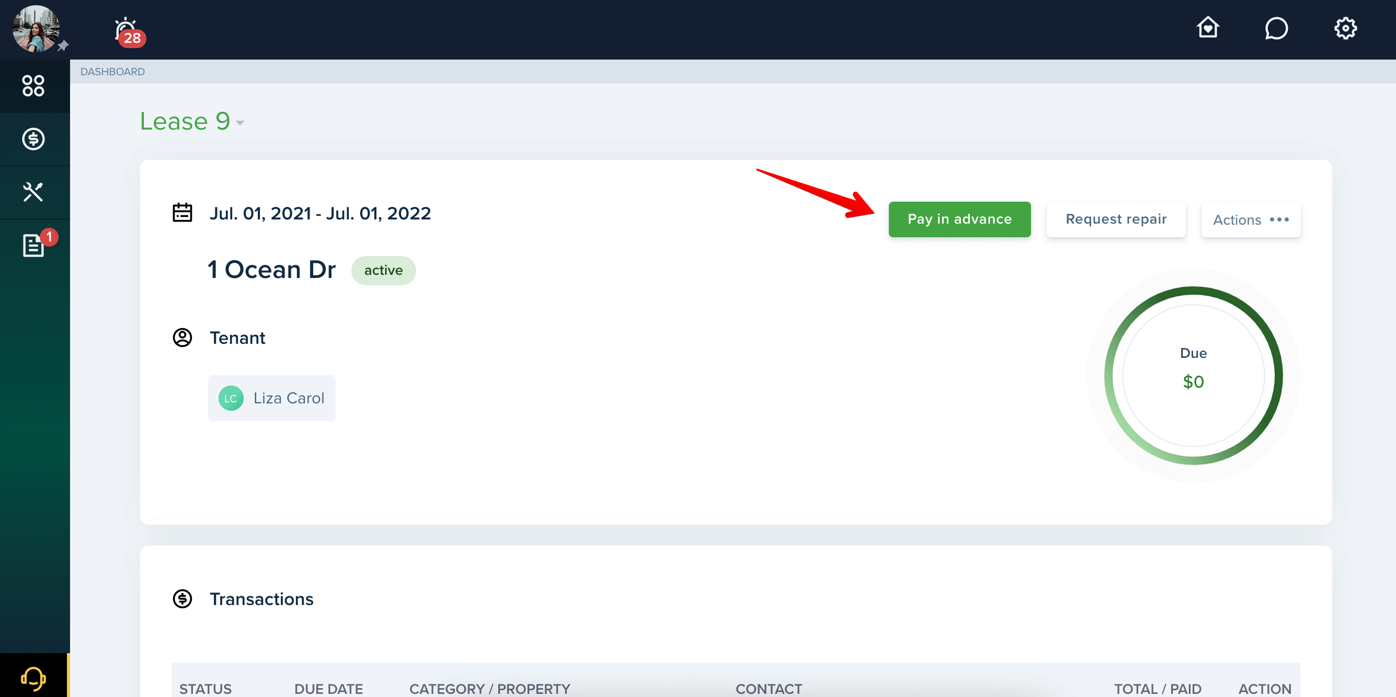Click the Pay in advance button
The image size is (1396, 697).
pyautogui.click(x=959, y=219)
